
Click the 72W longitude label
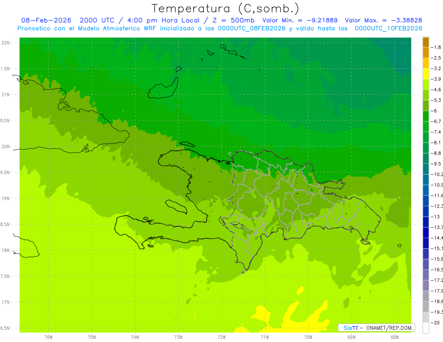pyautogui.click(x=221, y=337)
